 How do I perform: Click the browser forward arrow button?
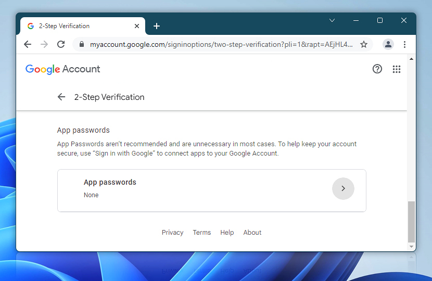[44, 44]
